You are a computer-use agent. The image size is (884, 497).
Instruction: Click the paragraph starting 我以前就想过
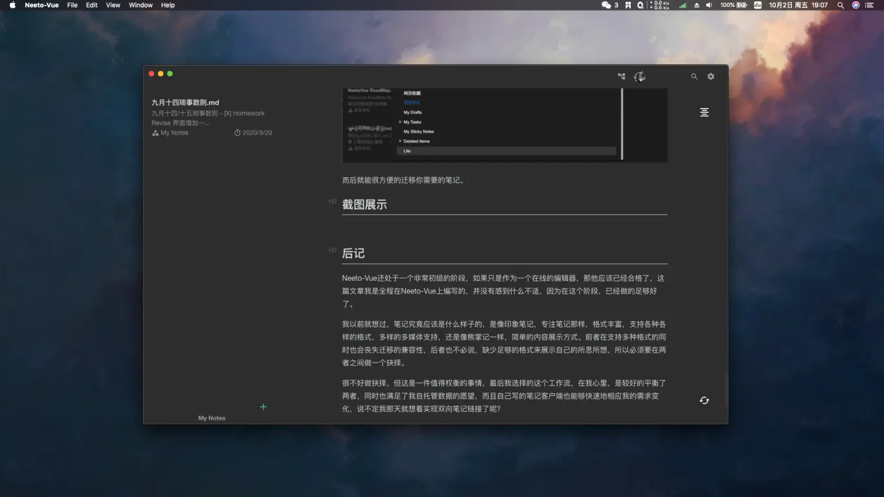tap(505, 343)
